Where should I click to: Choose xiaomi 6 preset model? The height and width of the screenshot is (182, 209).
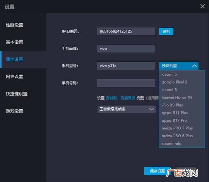coord(182,74)
